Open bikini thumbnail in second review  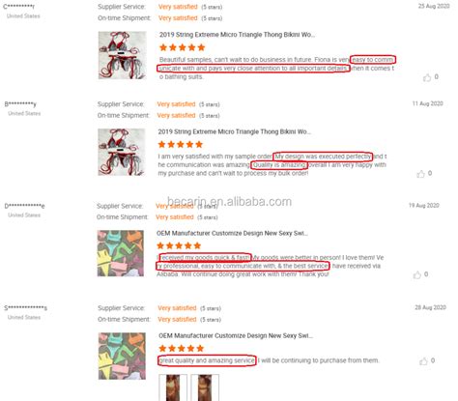pyautogui.click(x=121, y=152)
